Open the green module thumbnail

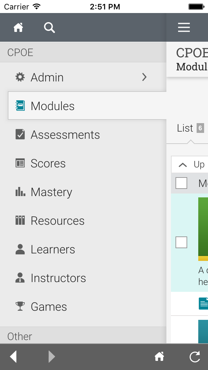click(x=203, y=229)
